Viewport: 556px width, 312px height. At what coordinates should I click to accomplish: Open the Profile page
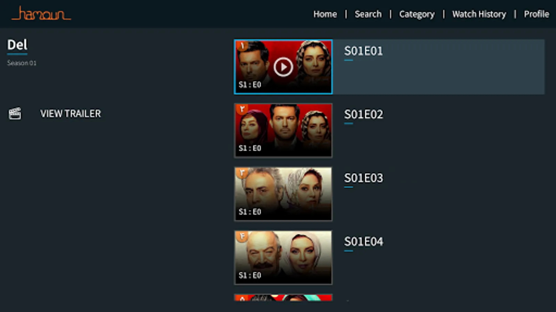point(536,14)
